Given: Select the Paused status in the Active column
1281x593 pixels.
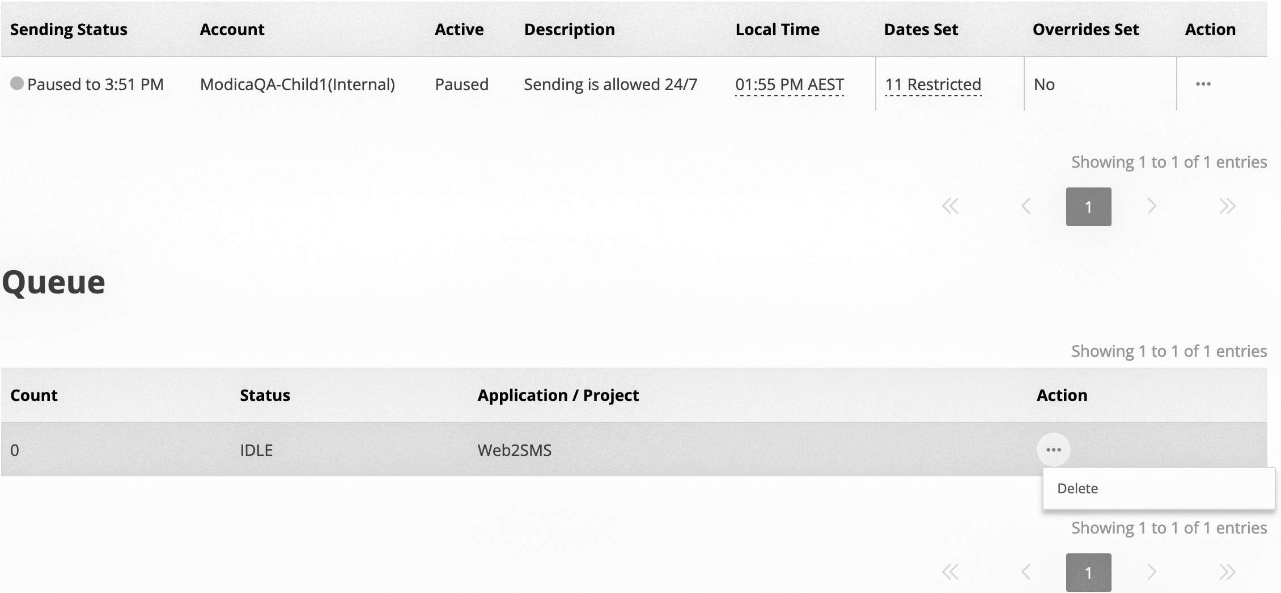Looking at the screenshot, I should point(462,84).
